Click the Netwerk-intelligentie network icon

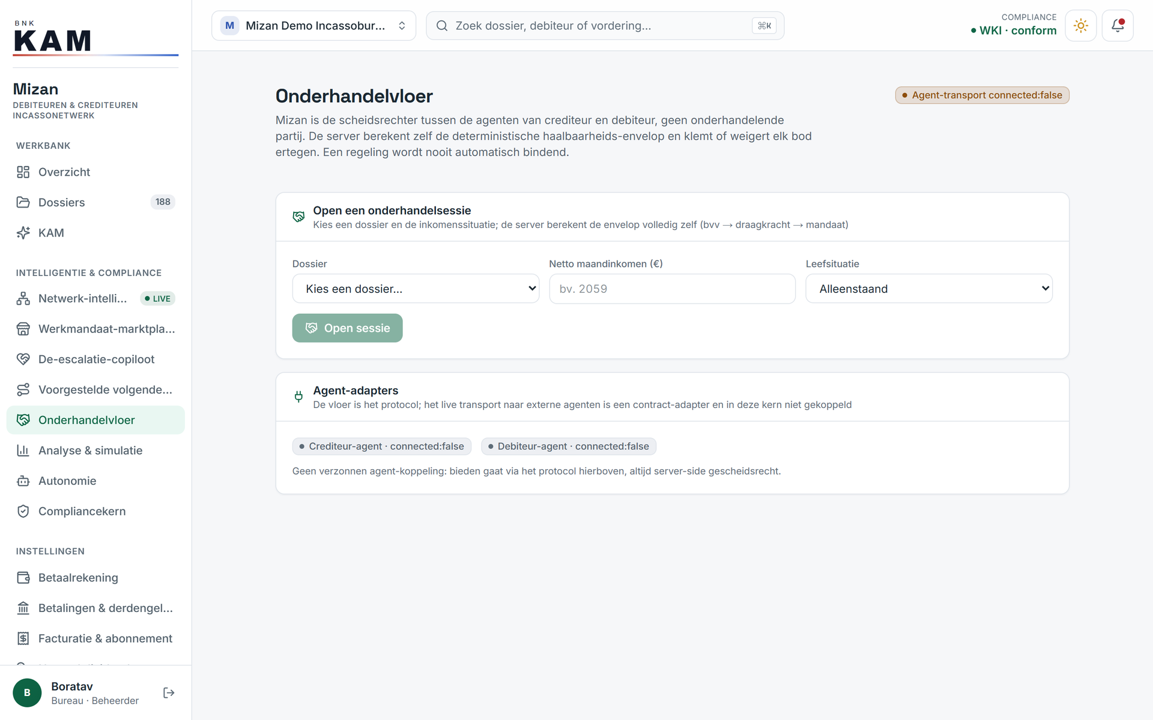[23, 298]
